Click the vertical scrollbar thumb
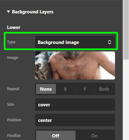Viewport: 129px width, 140px height. click(126, 30)
